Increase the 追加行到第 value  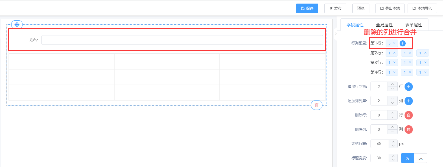[x=392, y=84]
